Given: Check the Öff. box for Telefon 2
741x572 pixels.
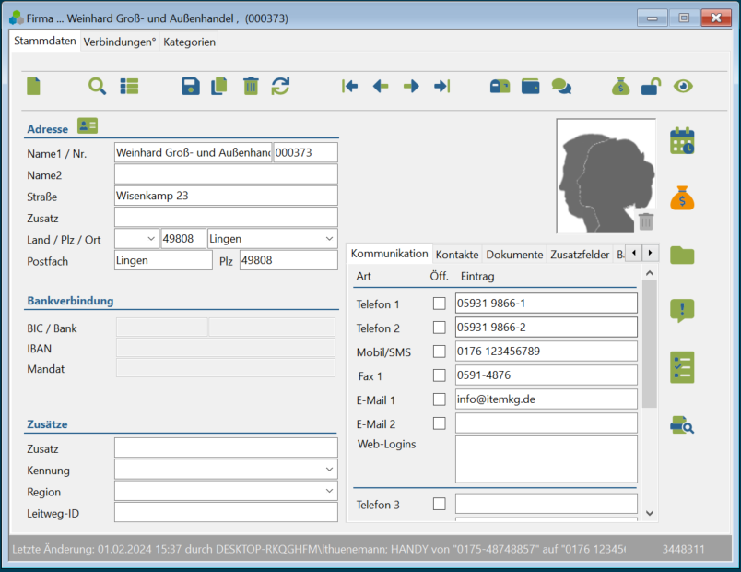Looking at the screenshot, I should click(439, 328).
